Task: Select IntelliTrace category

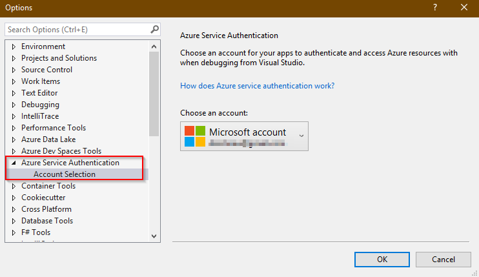Action: point(40,116)
